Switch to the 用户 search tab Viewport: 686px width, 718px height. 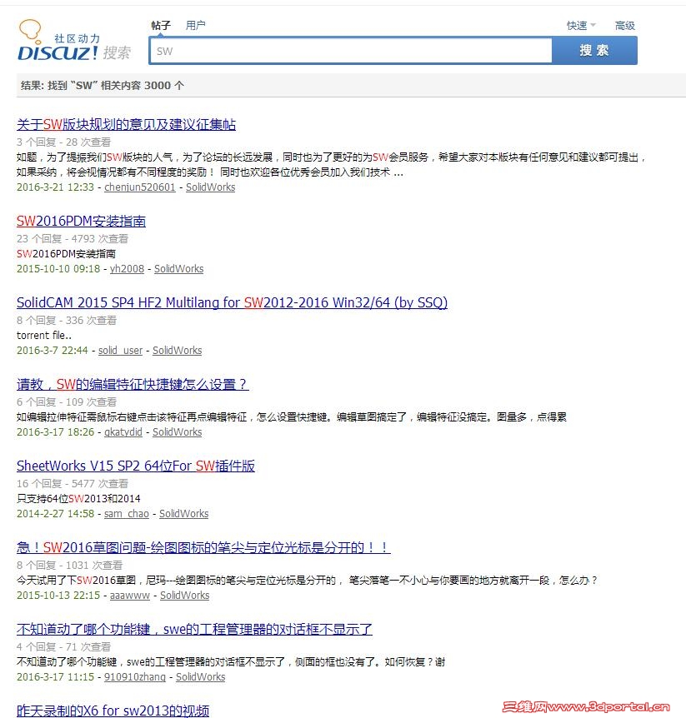(x=196, y=25)
